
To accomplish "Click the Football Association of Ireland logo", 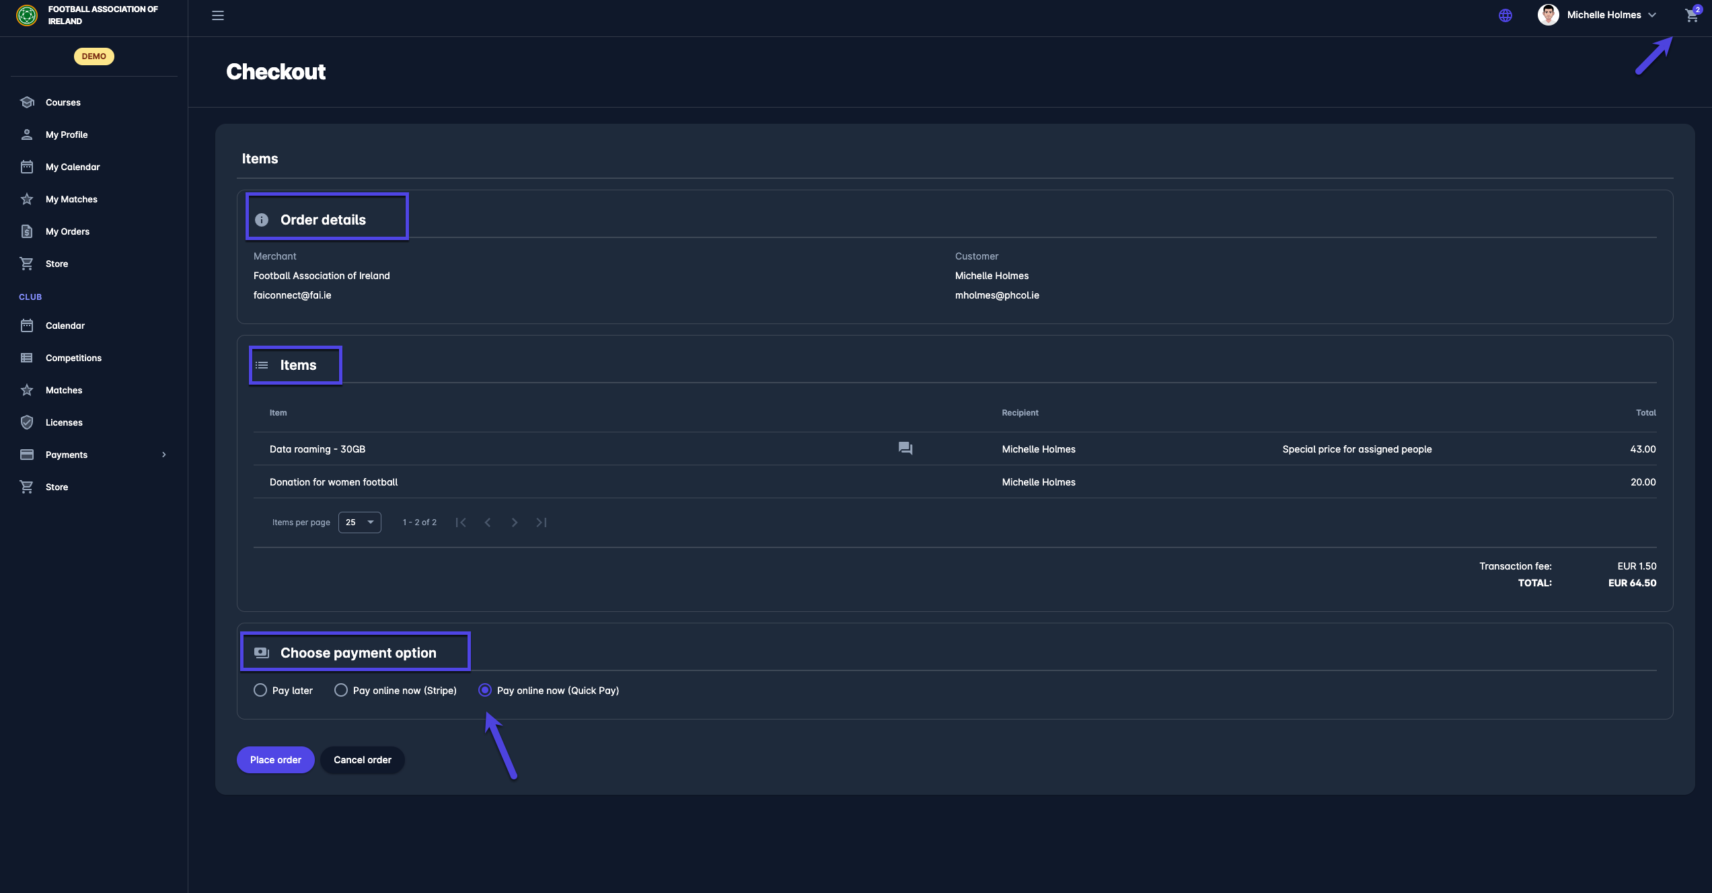I will pyautogui.click(x=27, y=15).
